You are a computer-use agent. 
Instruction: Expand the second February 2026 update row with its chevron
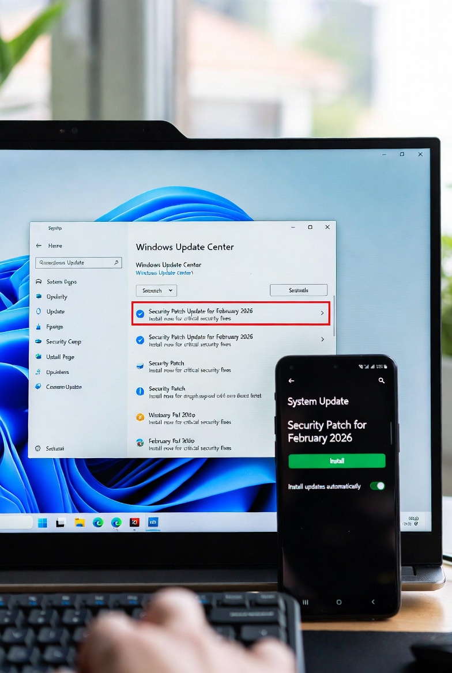coord(322,339)
